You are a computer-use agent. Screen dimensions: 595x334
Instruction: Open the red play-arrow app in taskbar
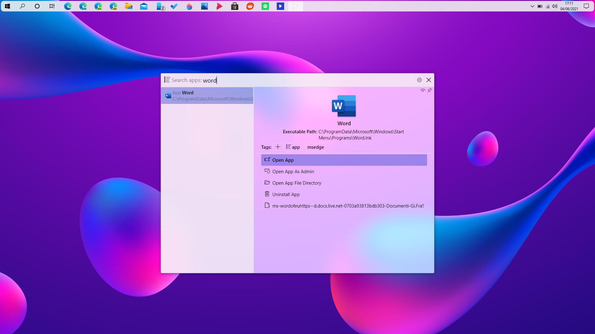(x=220, y=6)
